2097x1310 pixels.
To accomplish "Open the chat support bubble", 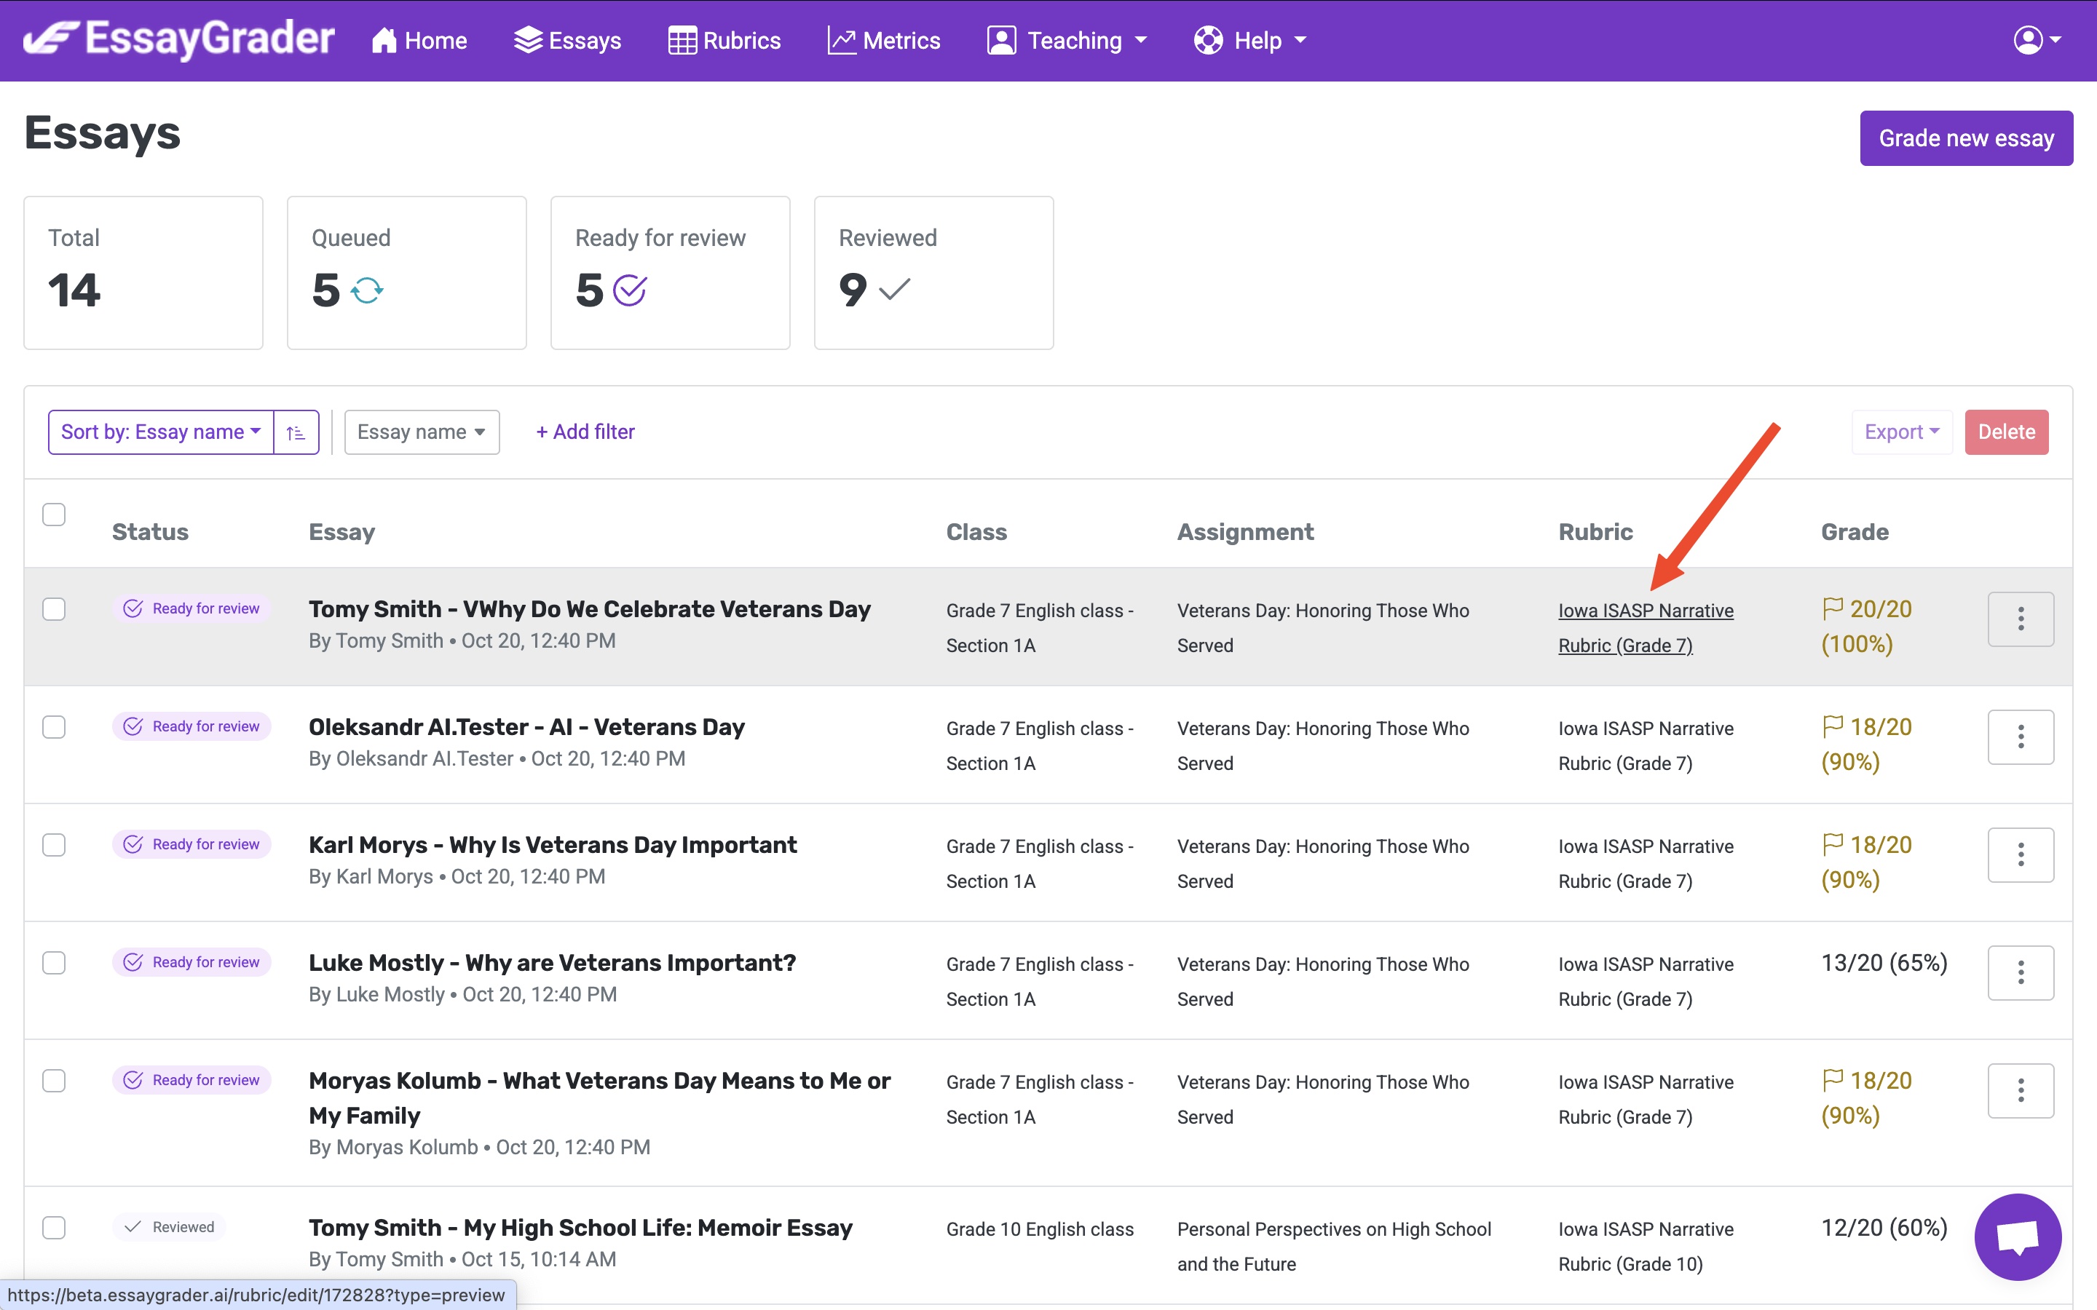I will [x=2018, y=1236].
